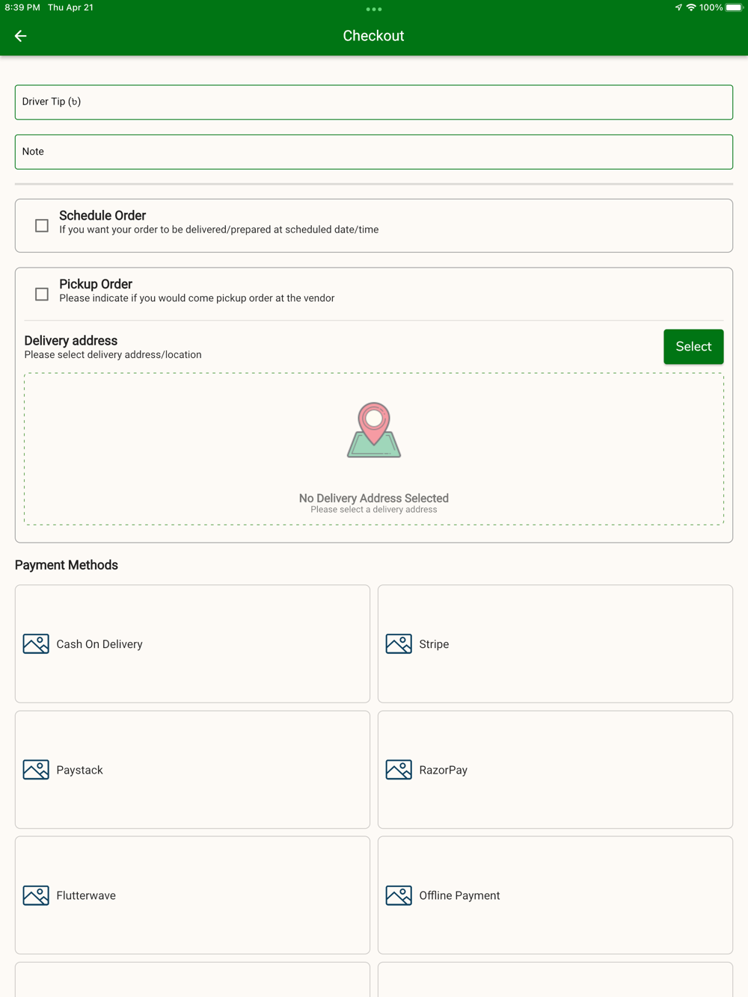Tap the 100% battery percentage text

point(711,7)
